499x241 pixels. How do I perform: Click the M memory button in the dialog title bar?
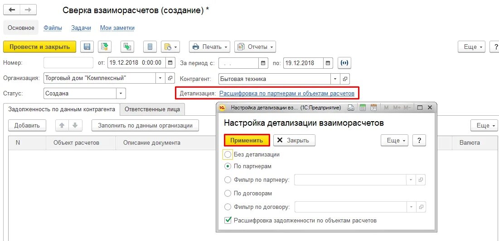click(386, 108)
